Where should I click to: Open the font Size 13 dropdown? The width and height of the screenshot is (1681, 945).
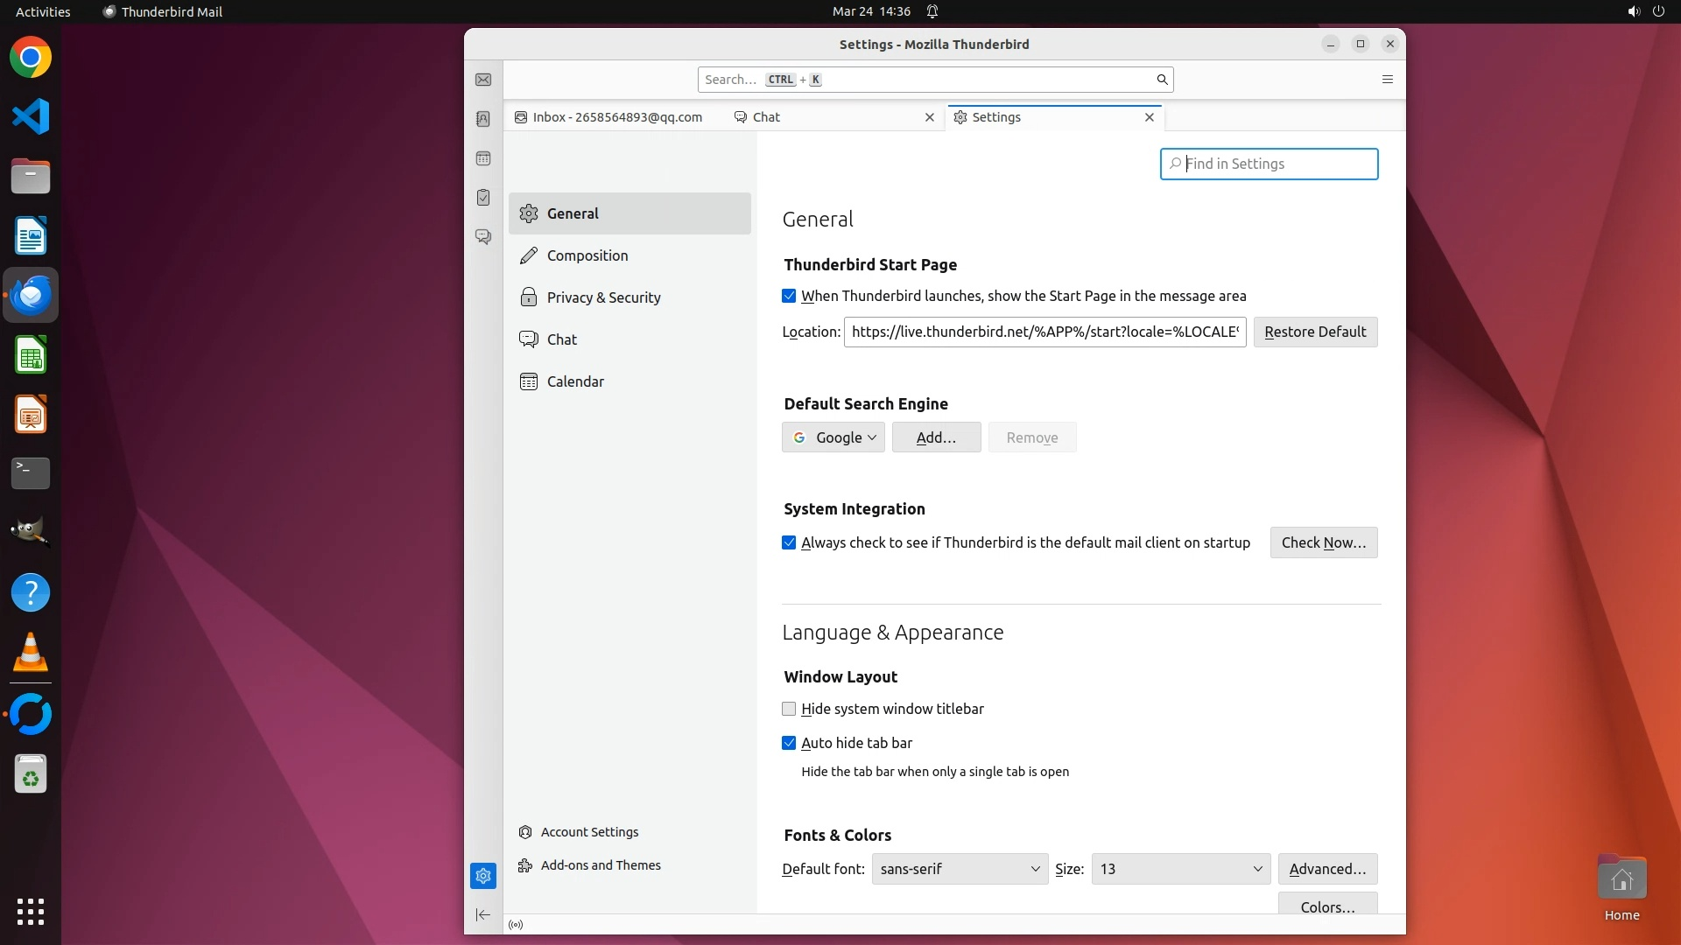[1180, 869]
